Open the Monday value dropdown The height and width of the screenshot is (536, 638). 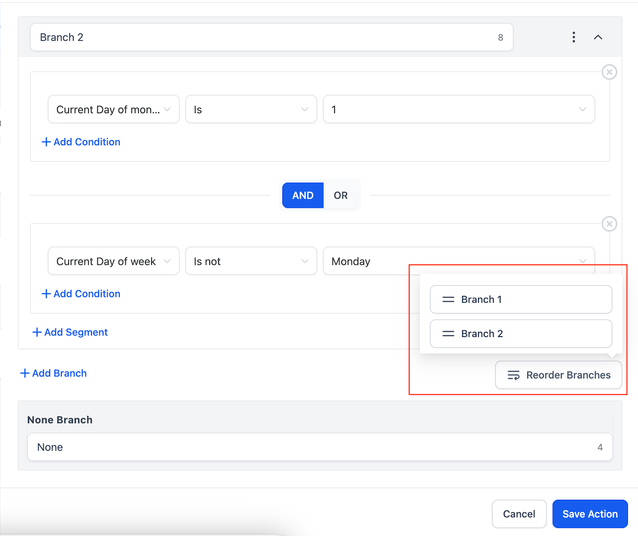[459, 261]
